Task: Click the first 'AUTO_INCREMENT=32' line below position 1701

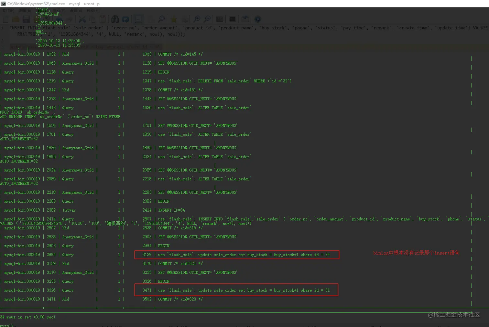Action: (x=19, y=139)
